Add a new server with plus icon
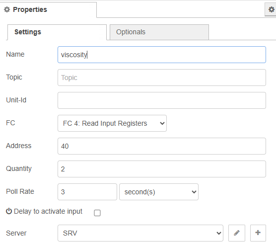 pyautogui.click(x=258, y=233)
